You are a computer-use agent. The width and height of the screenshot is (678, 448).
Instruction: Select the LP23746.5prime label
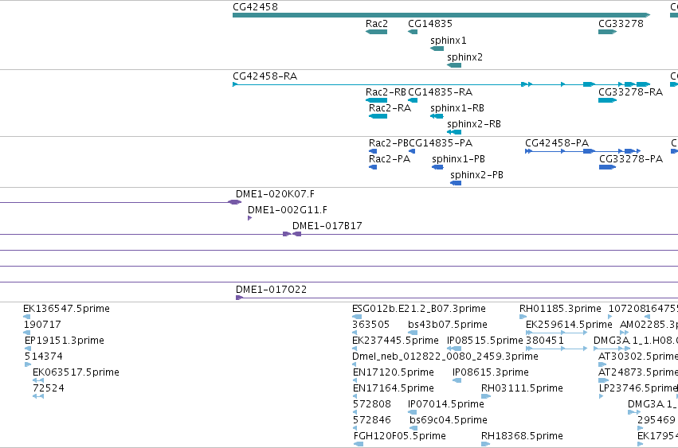click(x=638, y=388)
